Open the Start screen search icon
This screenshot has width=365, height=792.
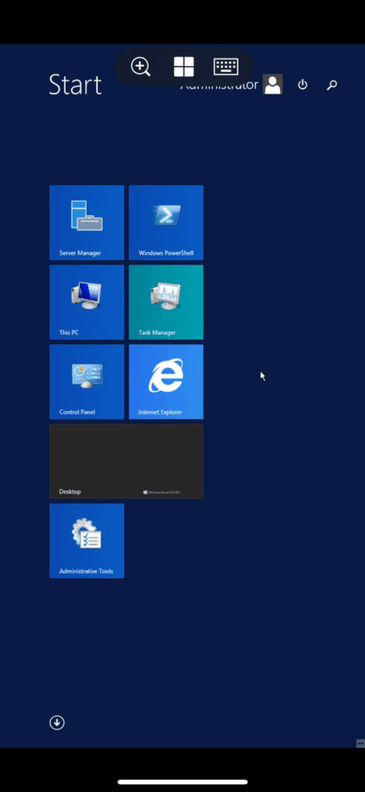point(332,85)
